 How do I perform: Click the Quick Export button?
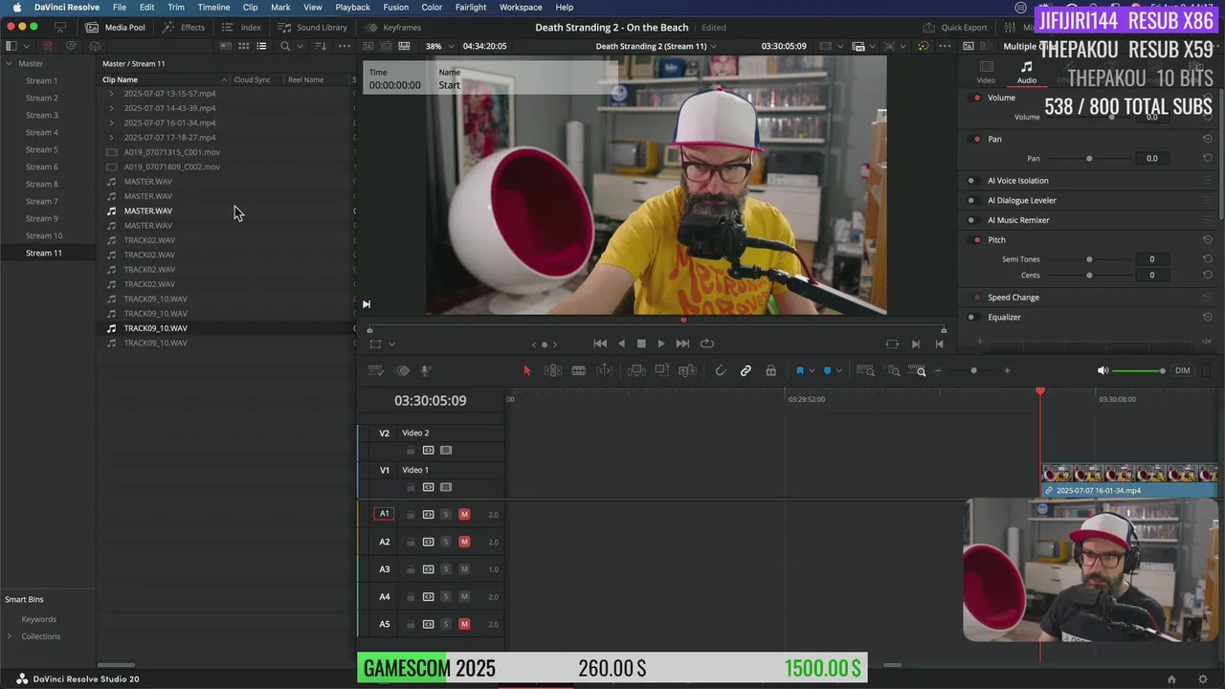coord(955,28)
